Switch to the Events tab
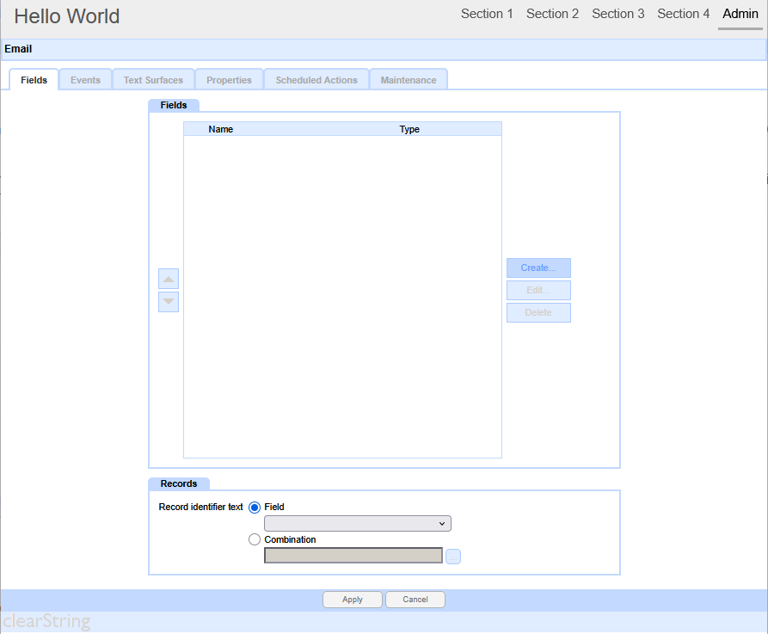This screenshot has height=634, width=768. click(85, 80)
